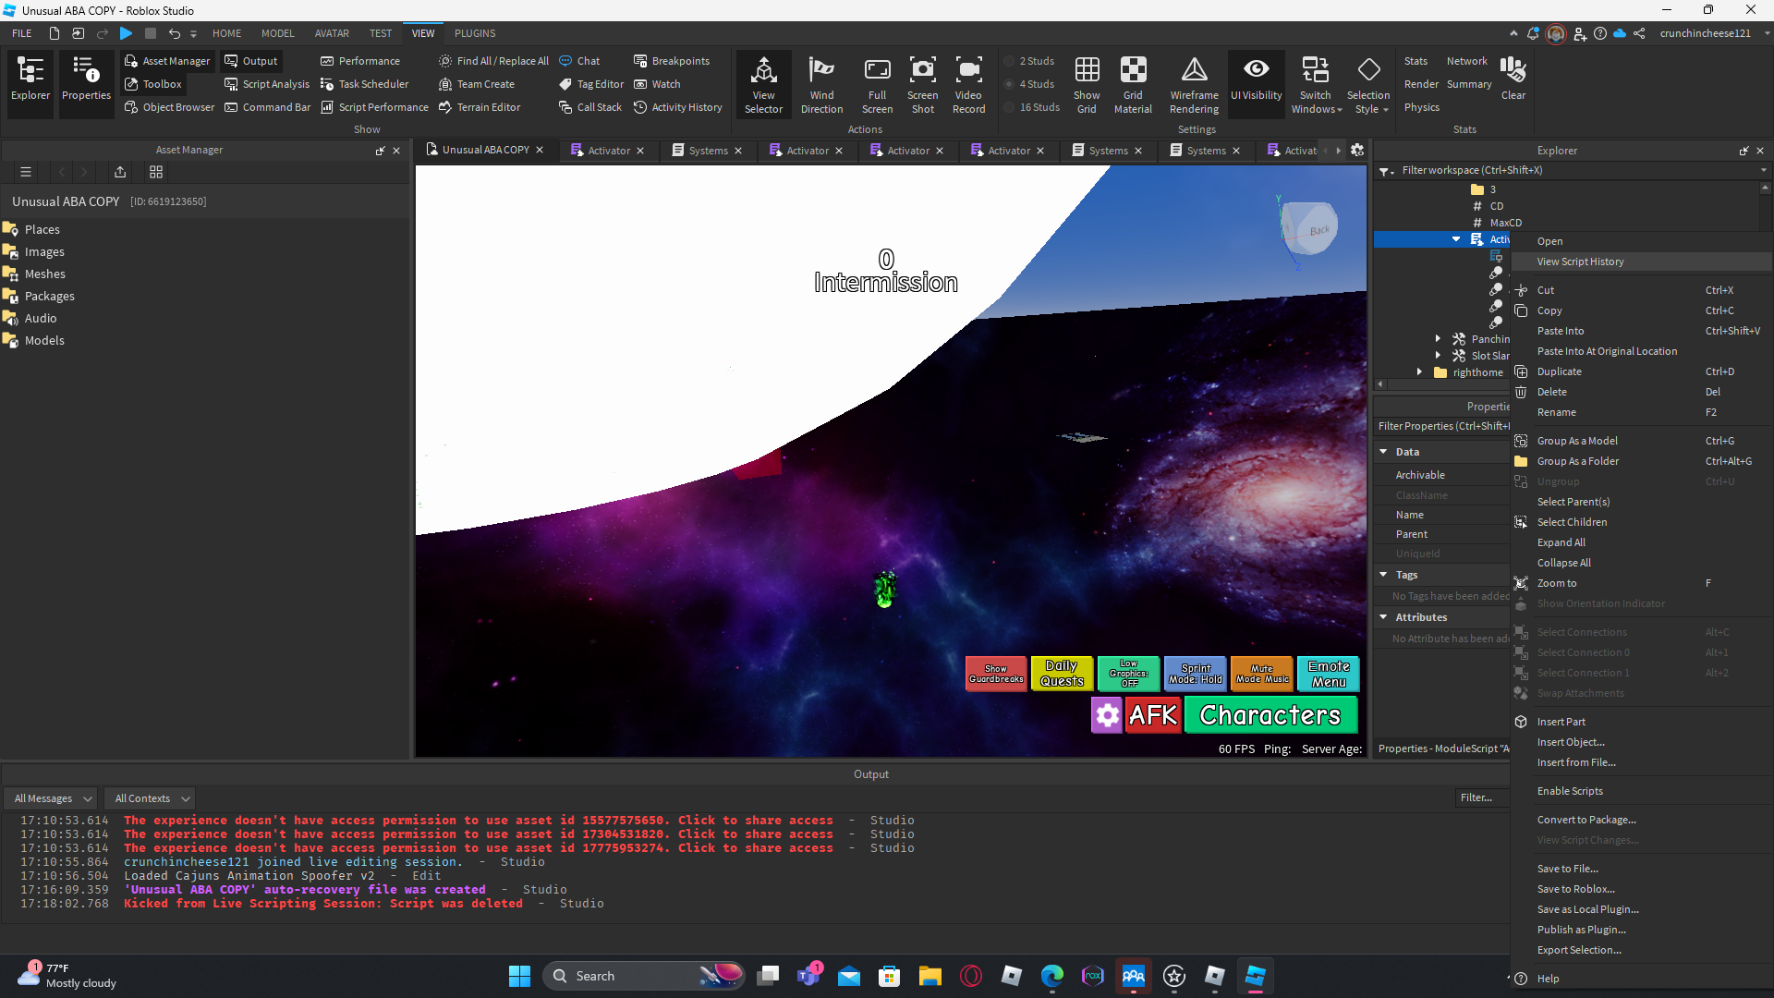Open File Explorer from taskbar
1774x998 pixels.
click(930, 976)
